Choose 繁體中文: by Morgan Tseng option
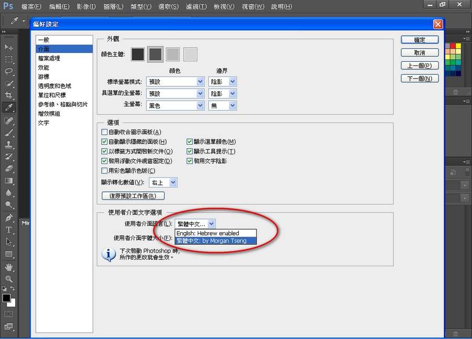Viewport: 472px width, 339px height. [x=216, y=240]
